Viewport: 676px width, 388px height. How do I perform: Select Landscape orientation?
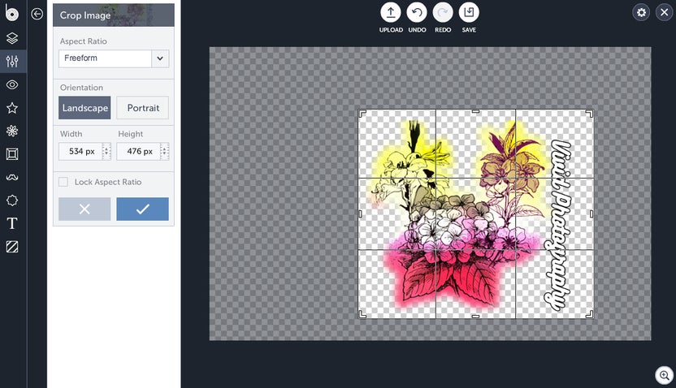point(84,108)
